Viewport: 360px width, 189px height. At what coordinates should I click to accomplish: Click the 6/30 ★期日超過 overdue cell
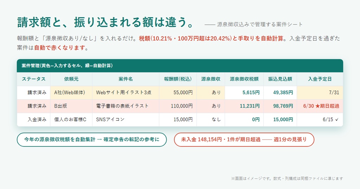pos(320,106)
